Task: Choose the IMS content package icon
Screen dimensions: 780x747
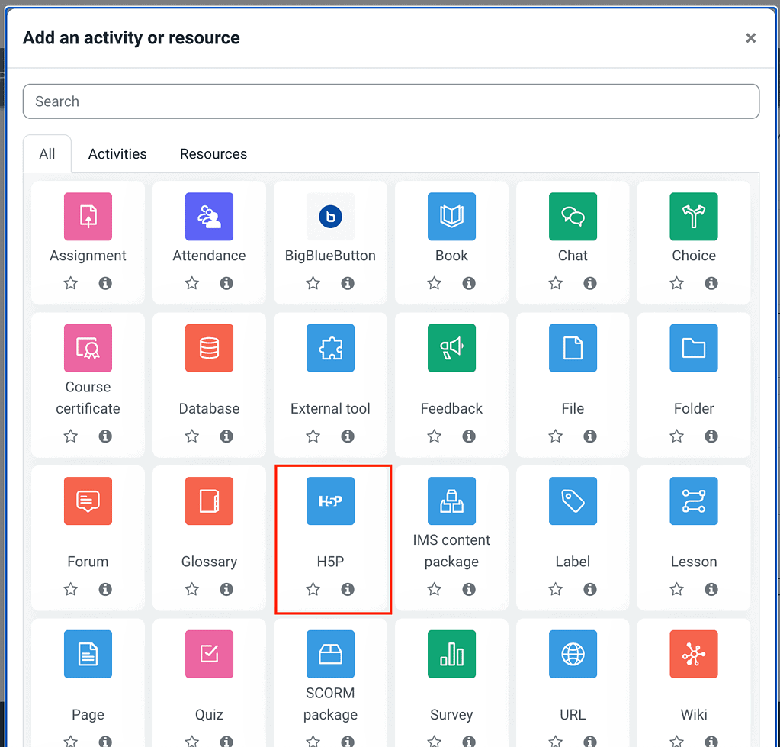Action: point(451,501)
